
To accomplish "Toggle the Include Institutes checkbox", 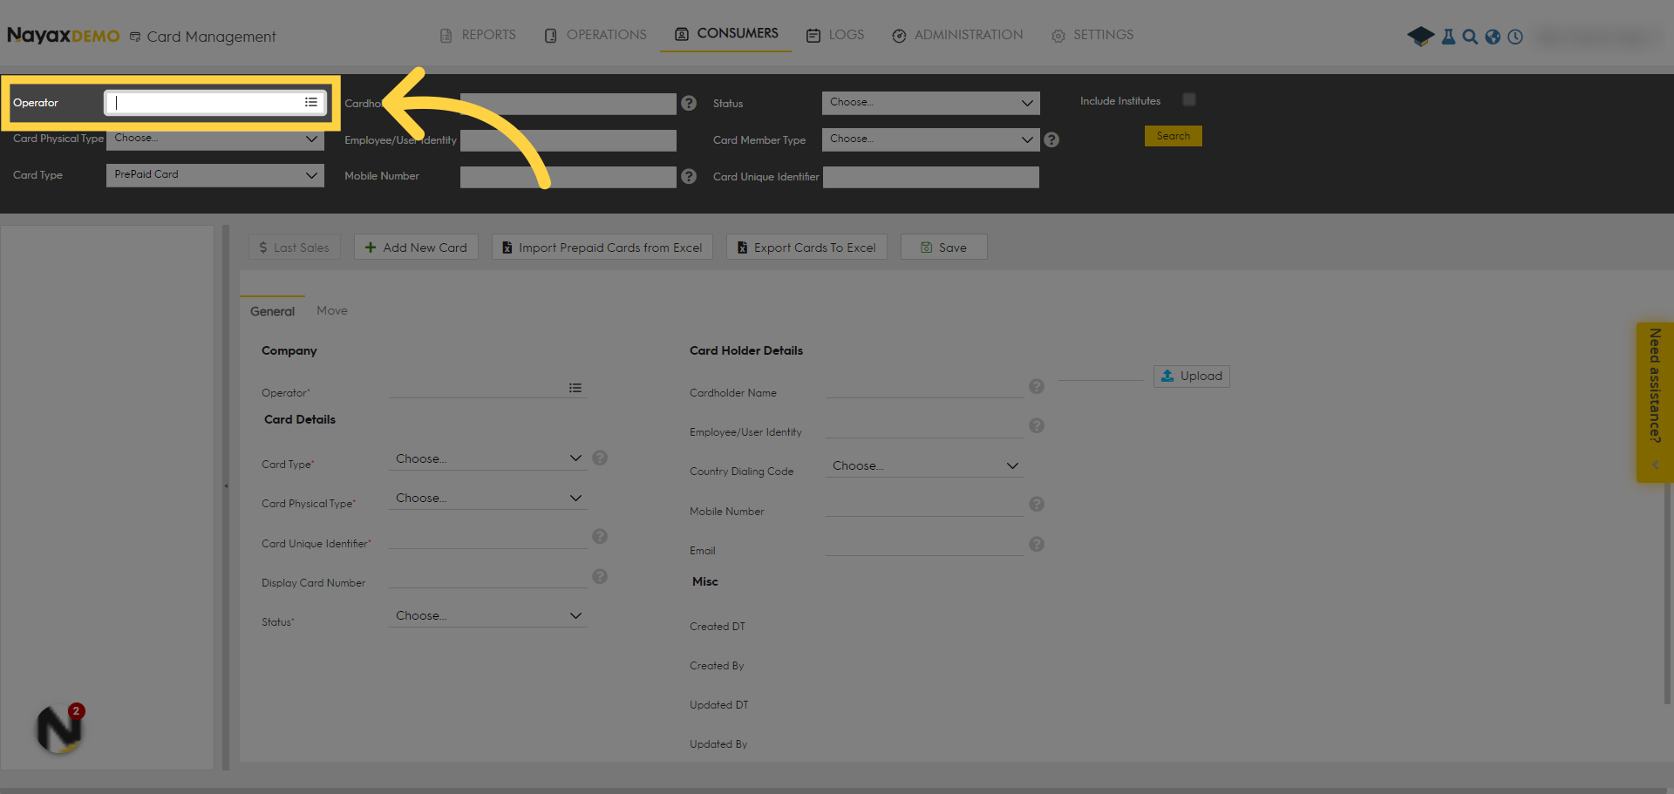I will (1189, 99).
